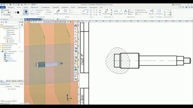Select Вид сверху workplane in tree
The height and width of the screenshot is (108, 193).
[11, 31]
